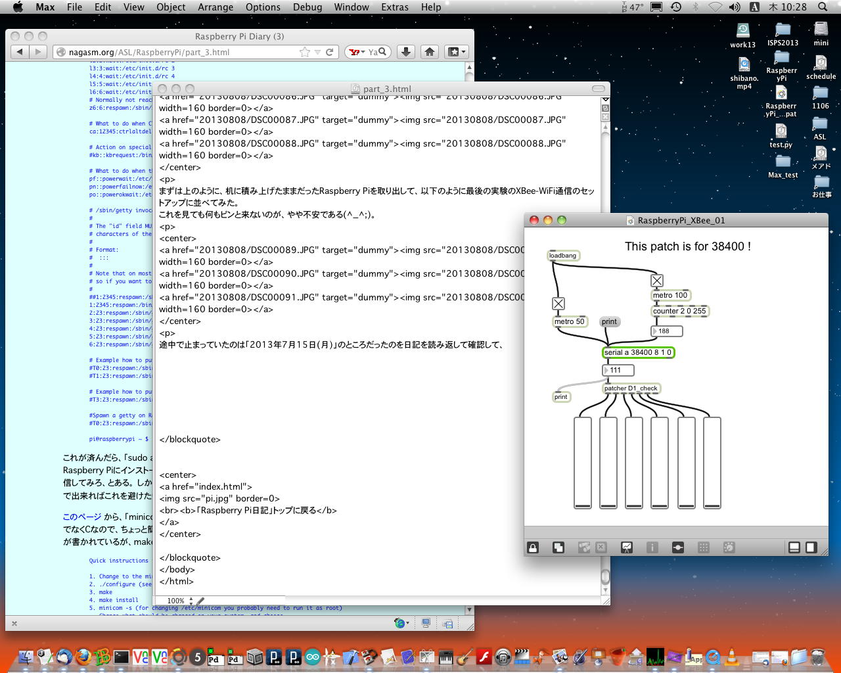Open the Yahoo search engine dropdown
Screen dimensions: 841x673
click(x=357, y=52)
